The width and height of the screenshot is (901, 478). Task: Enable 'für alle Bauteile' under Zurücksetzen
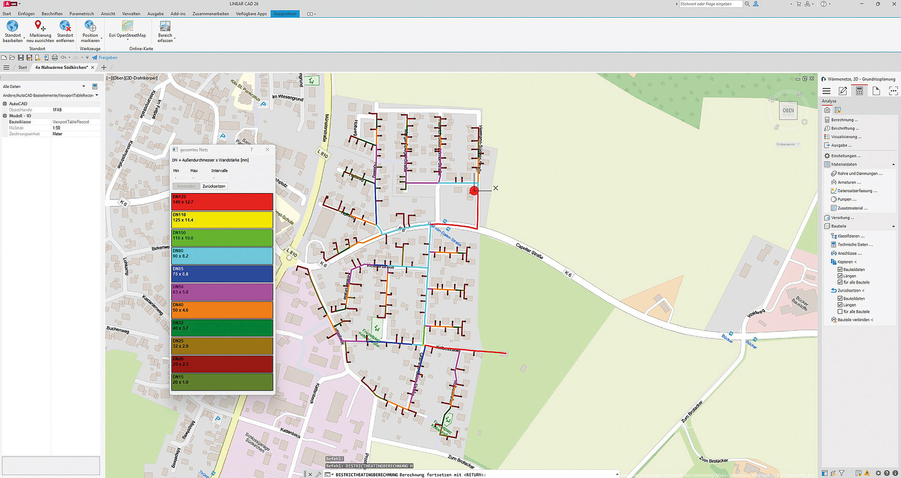tap(840, 312)
